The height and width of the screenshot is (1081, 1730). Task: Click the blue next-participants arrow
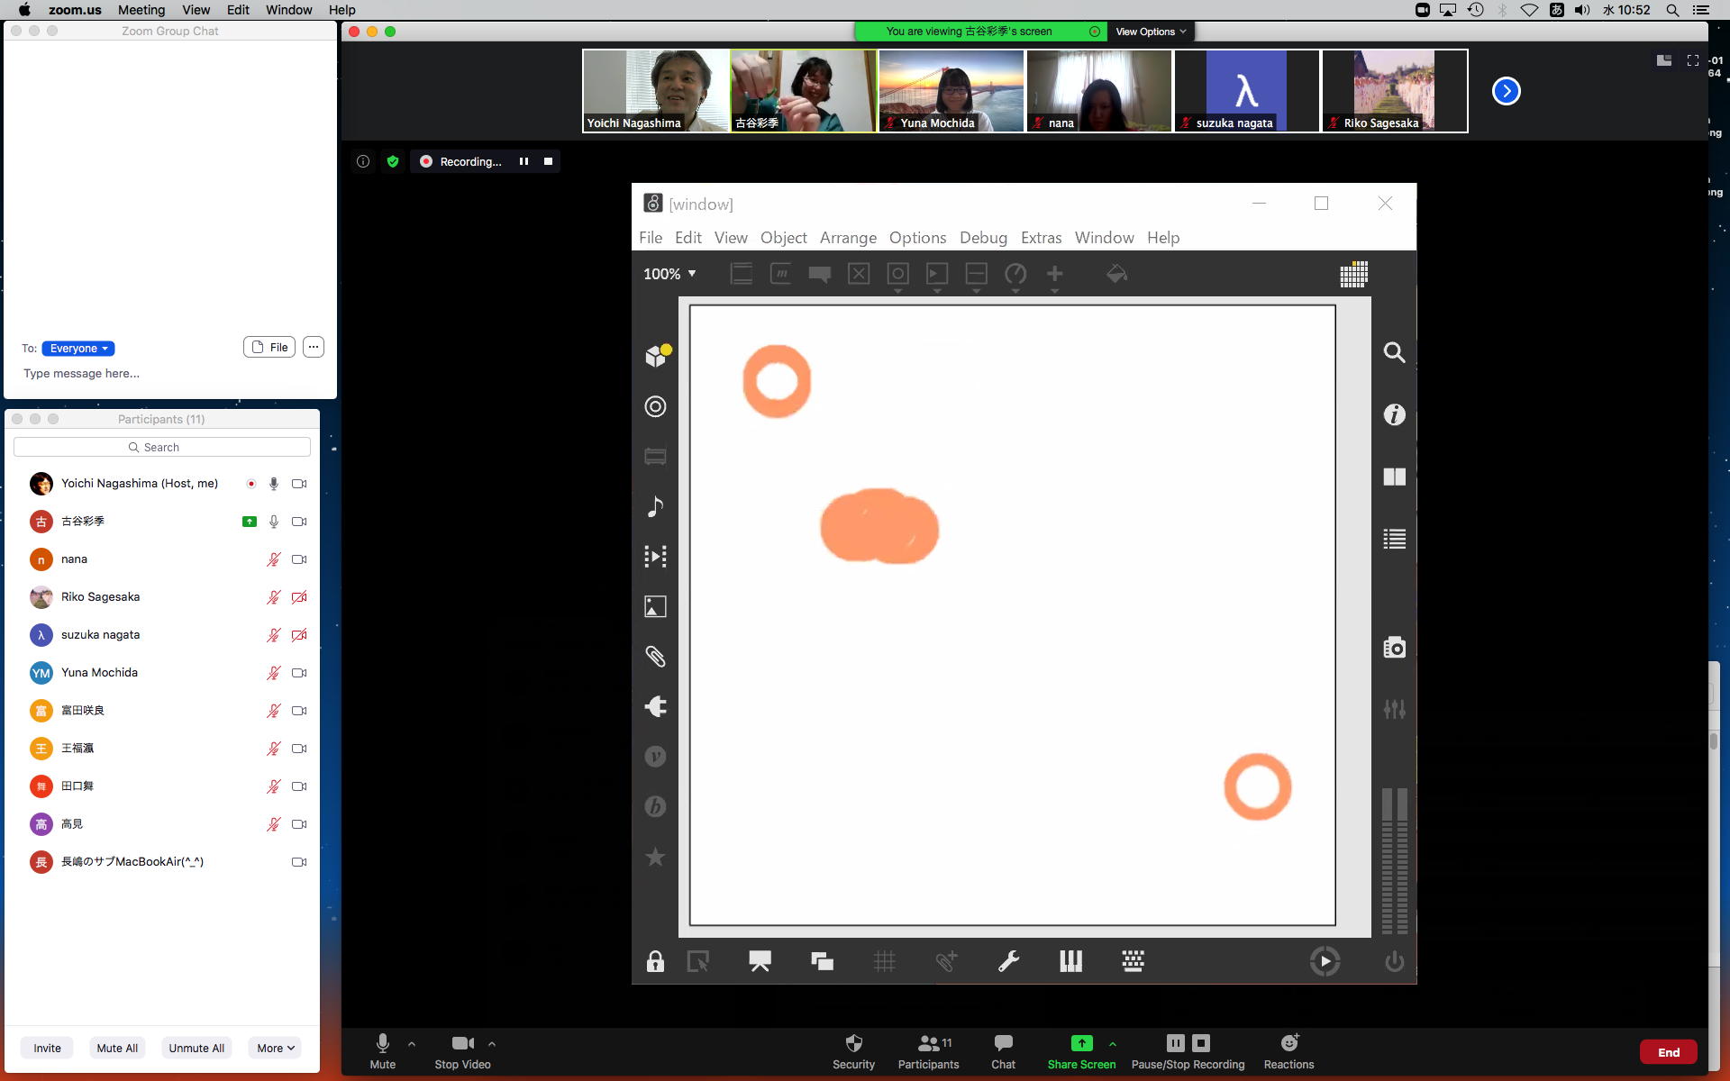[x=1506, y=91]
